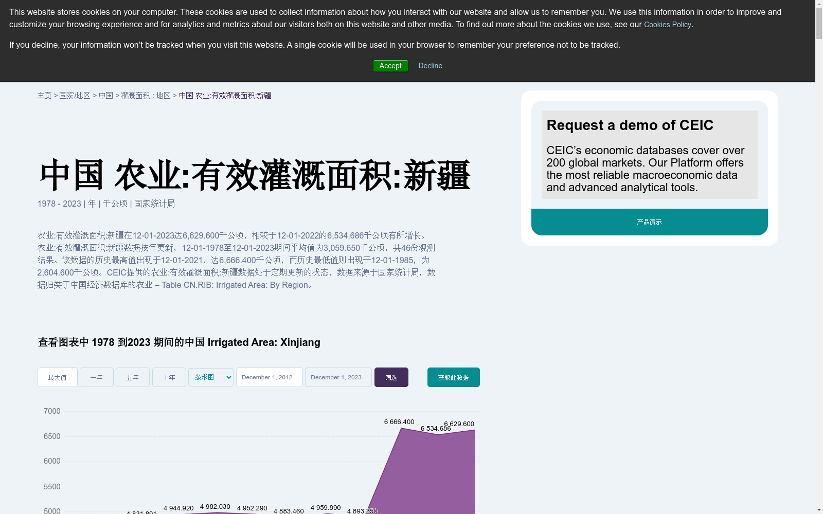Select the 最大值 range button

(58, 377)
